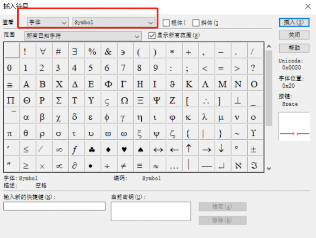Enable the italic (斜体) checkbox
This screenshot has width=316, height=238.
(196, 23)
